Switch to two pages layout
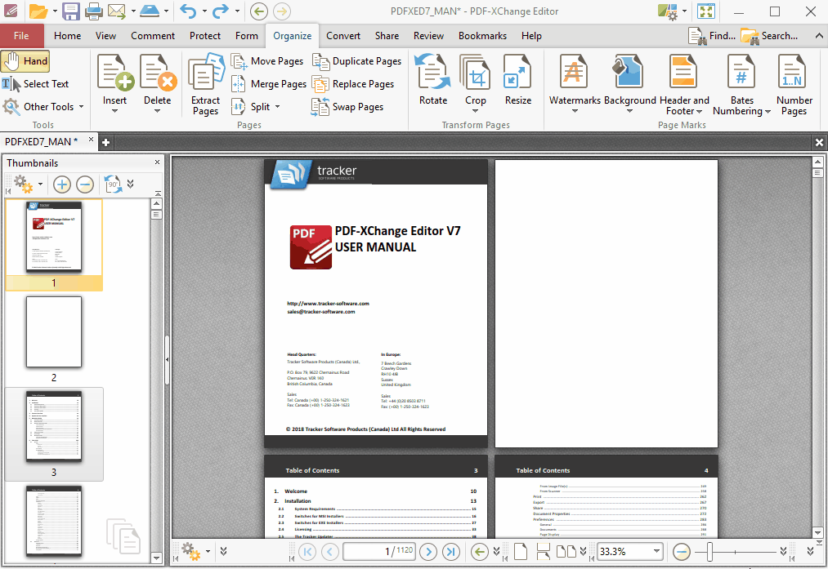Viewport: 828px width, 569px height. pos(566,552)
